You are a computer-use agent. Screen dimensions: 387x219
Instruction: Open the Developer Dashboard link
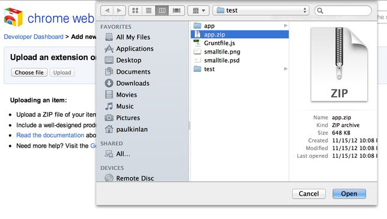pos(34,37)
